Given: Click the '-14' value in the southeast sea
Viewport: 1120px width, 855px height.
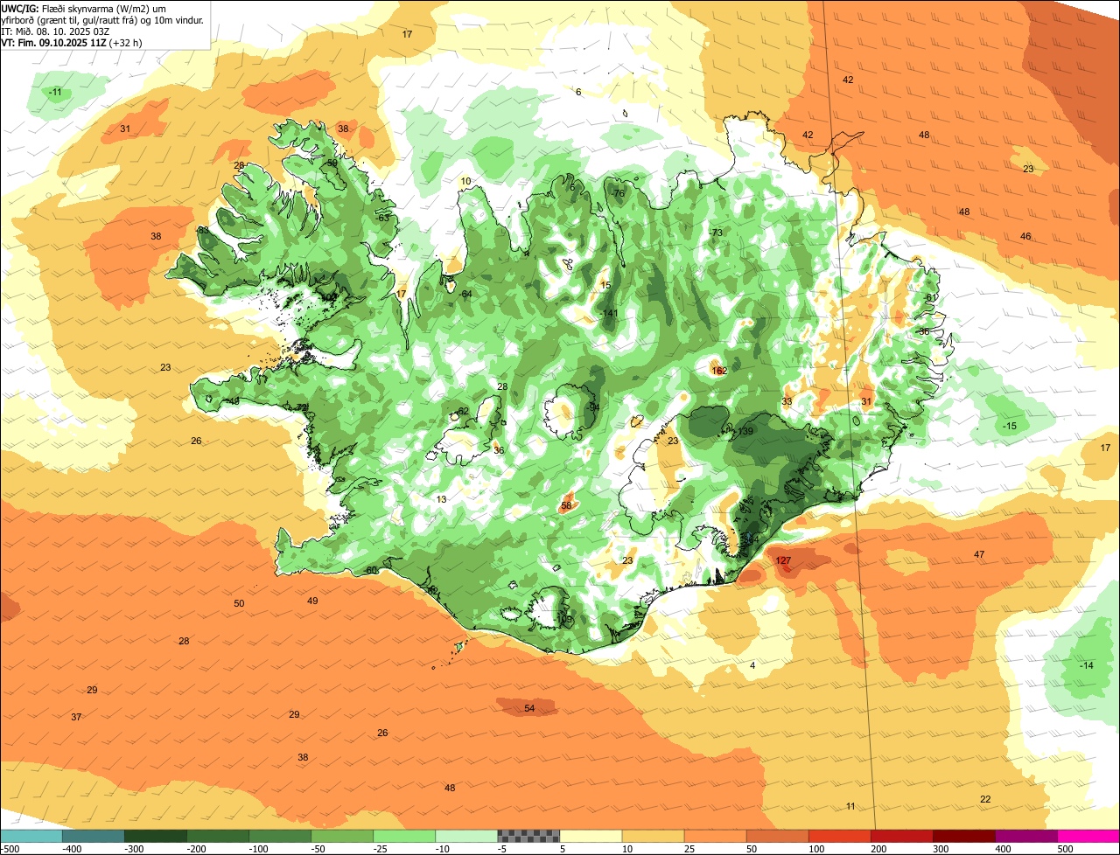Looking at the screenshot, I should (1086, 665).
